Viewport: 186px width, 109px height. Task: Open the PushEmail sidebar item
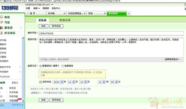pos(5,77)
